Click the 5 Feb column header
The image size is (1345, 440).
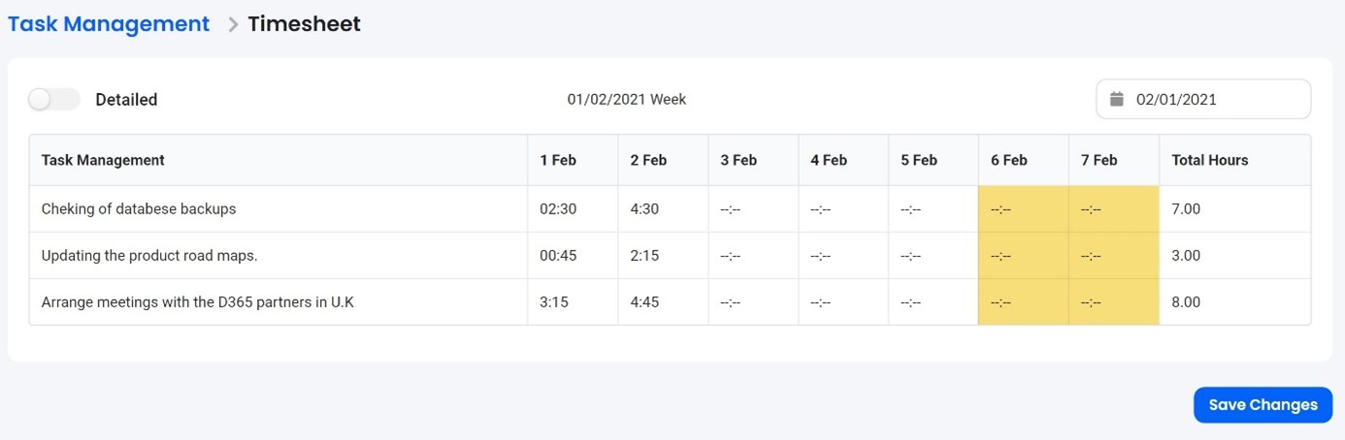(x=918, y=160)
